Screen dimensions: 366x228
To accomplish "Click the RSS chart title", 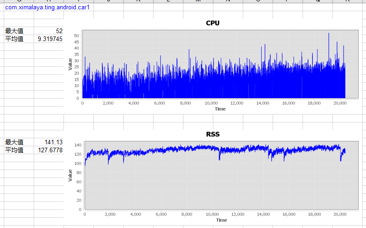I will pos(213,134).
